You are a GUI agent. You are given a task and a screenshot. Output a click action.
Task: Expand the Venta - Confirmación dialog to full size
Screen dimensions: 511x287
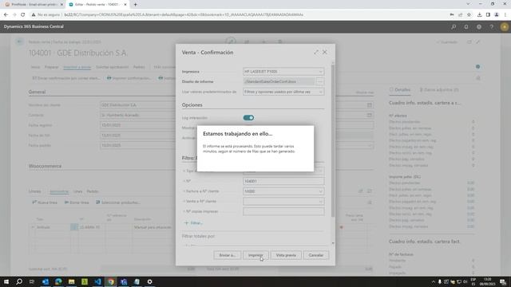316,52
